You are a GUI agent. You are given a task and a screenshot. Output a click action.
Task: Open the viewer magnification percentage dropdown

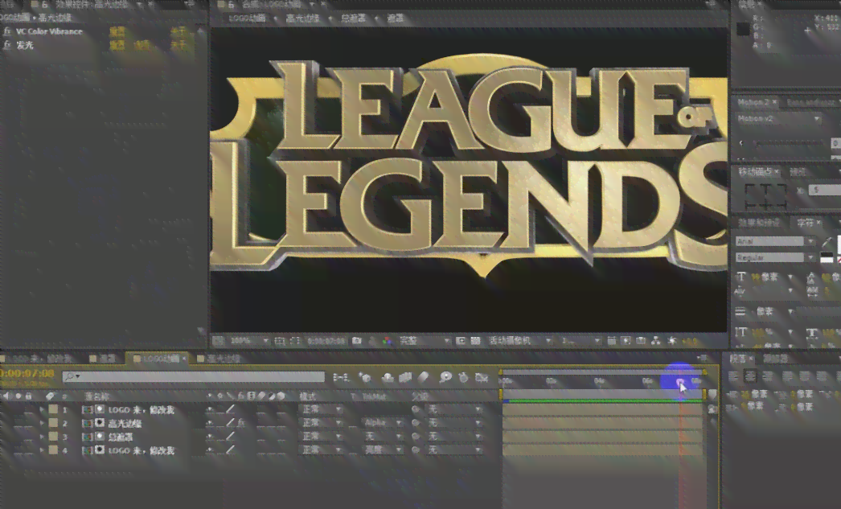coord(248,341)
